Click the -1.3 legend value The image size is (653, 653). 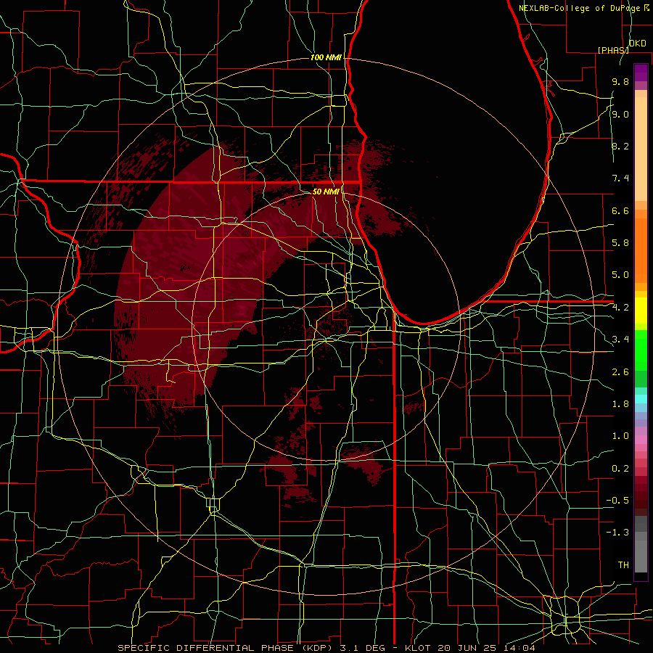click(617, 533)
